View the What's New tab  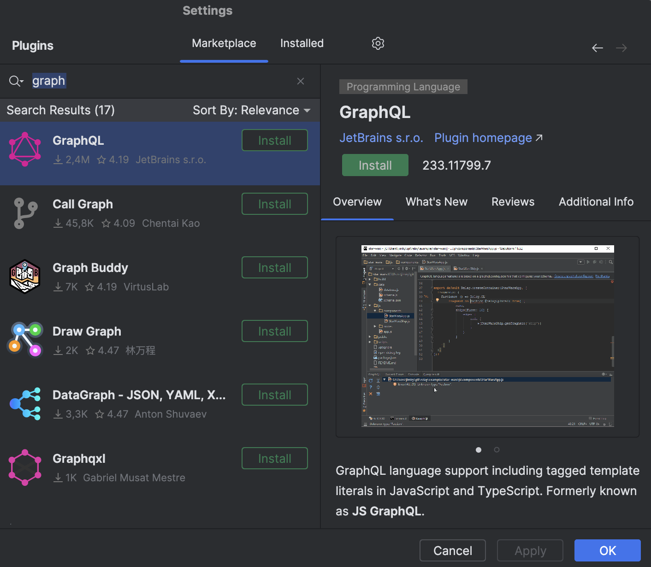(436, 201)
